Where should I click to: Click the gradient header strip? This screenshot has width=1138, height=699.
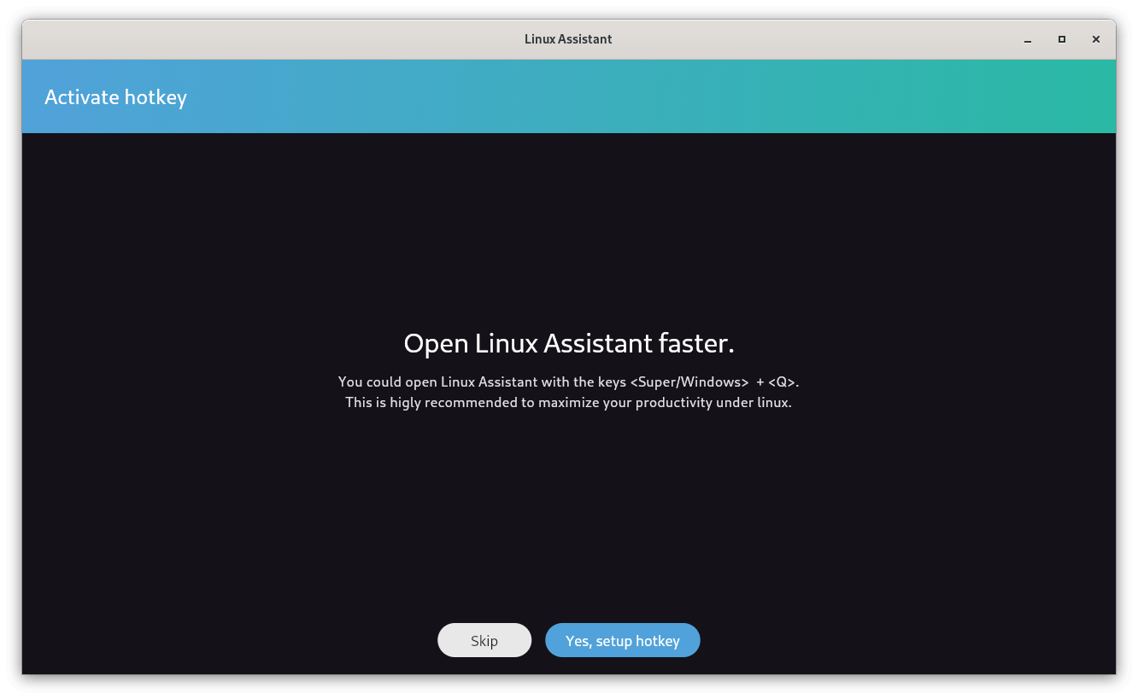pyautogui.click(x=568, y=96)
